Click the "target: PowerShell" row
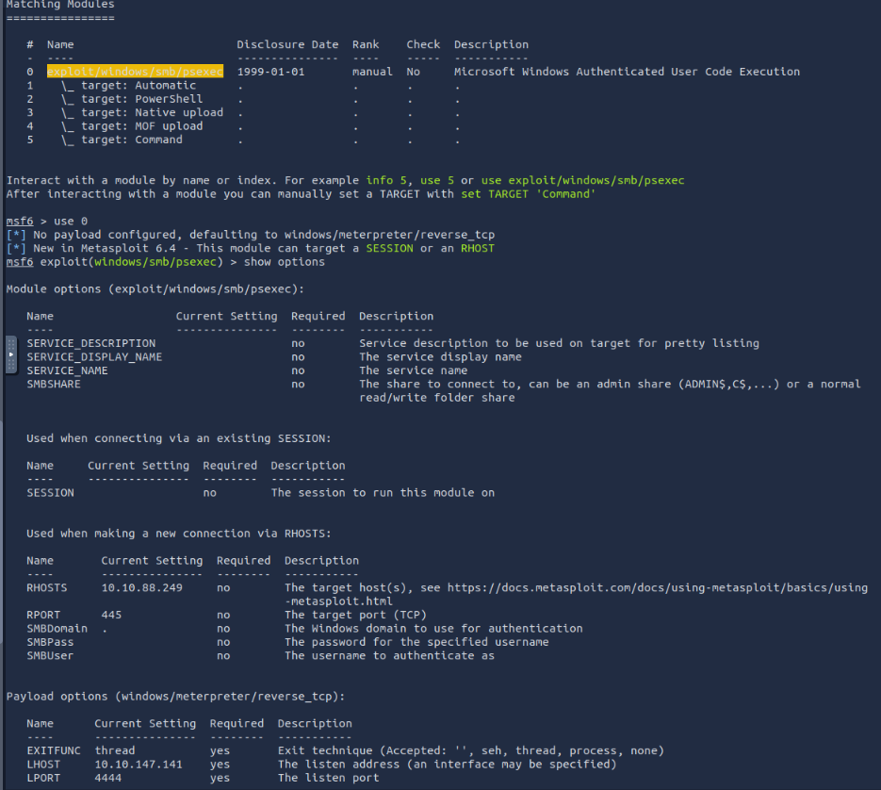This screenshot has width=881, height=790. point(132,99)
